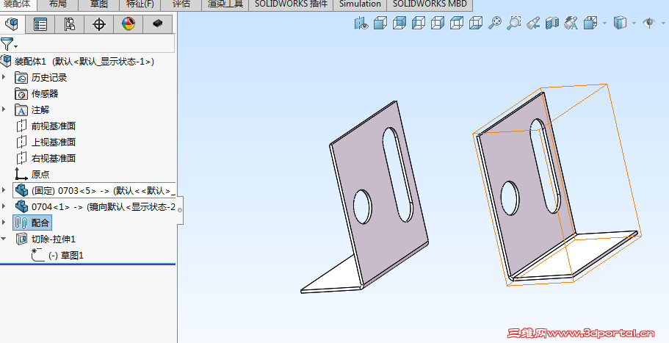The width and height of the screenshot is (669, 343).
Task: Click the rollback bar under 草图1
Action: (x=87, y=264)
